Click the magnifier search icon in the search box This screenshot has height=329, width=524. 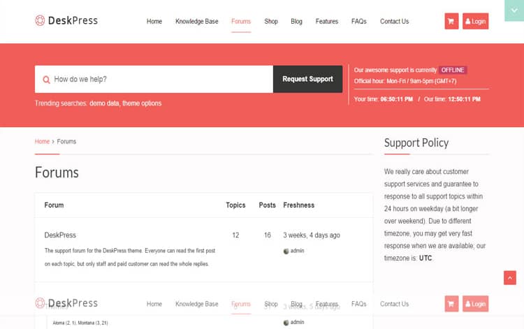pyautogui.click(x=46, y=80)
